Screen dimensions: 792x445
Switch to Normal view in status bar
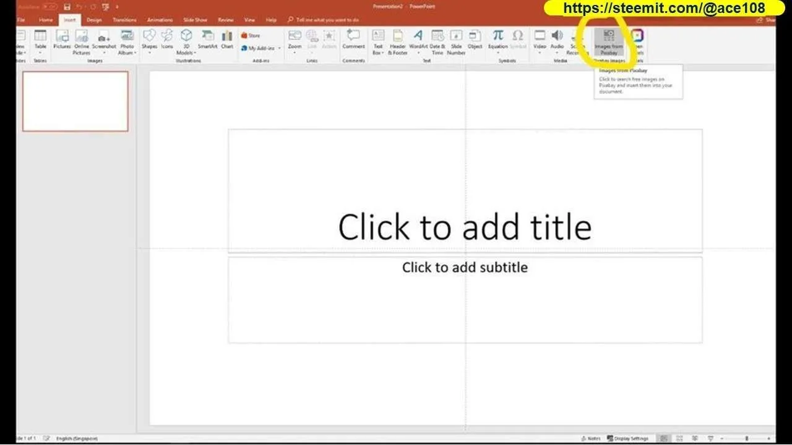tap(664, 438)
